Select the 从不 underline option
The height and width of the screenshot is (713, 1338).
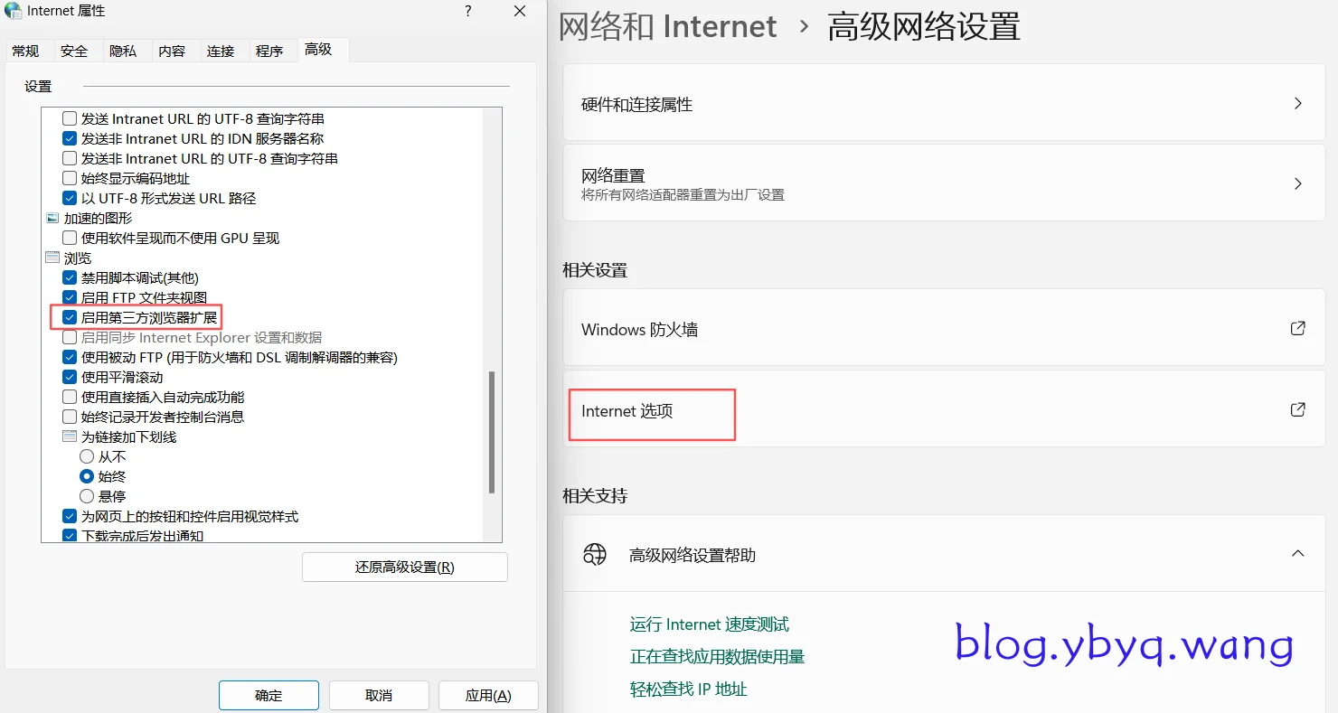[87, 456]
